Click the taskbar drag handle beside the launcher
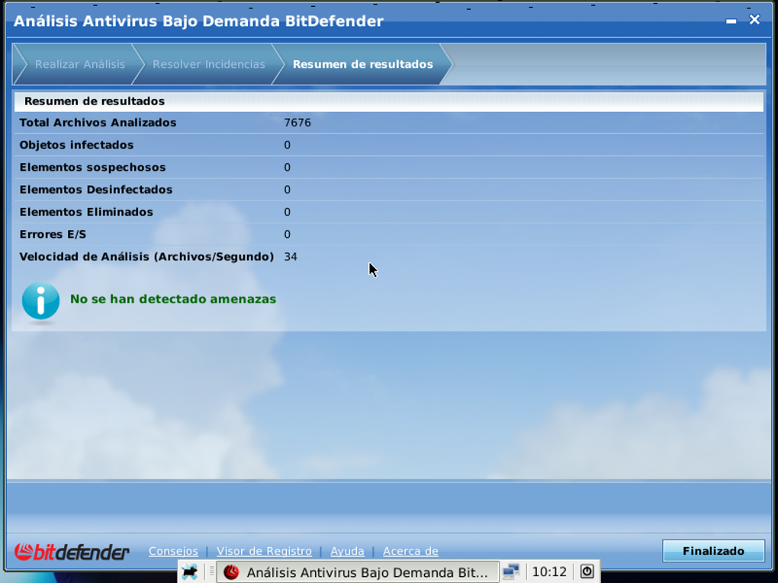The image size is (778, 583). tap(211, 572)
